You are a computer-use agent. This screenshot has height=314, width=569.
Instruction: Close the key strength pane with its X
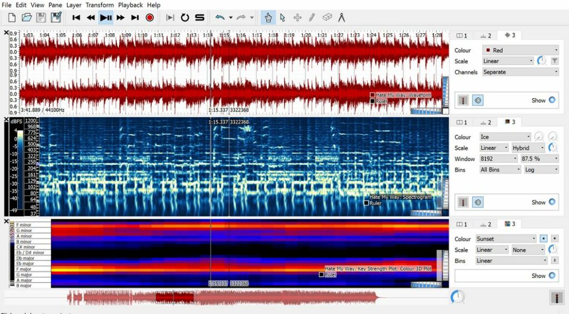6,221
